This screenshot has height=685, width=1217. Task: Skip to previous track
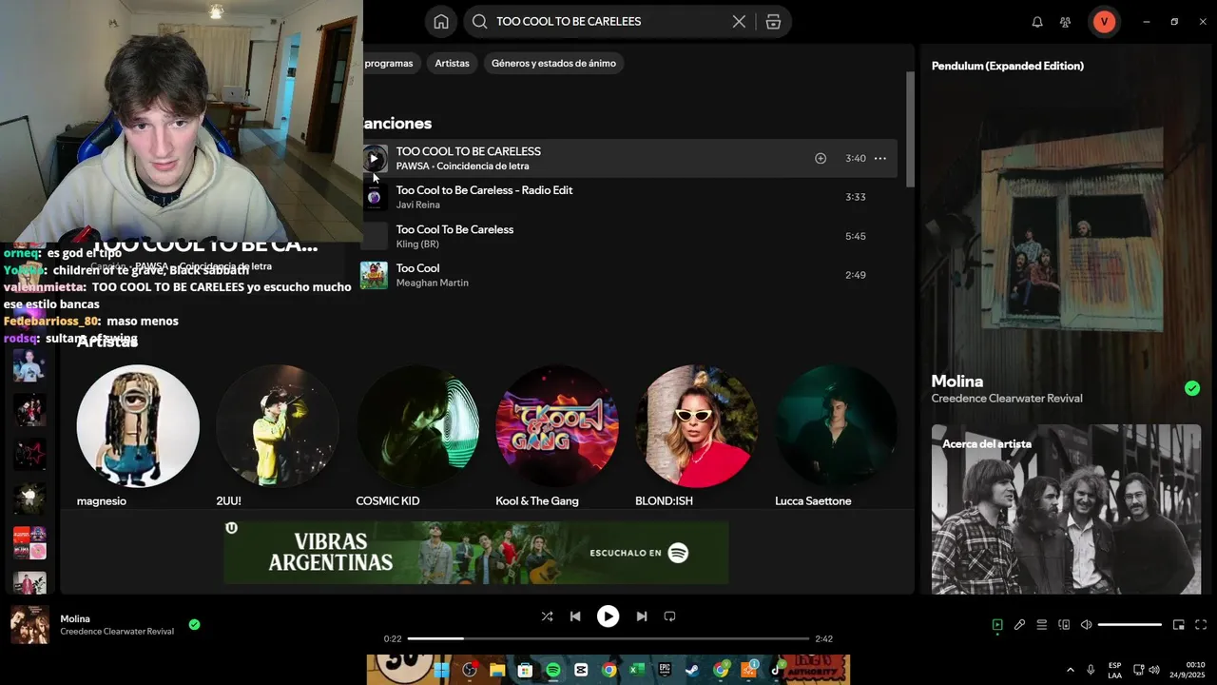pos(575,616)
